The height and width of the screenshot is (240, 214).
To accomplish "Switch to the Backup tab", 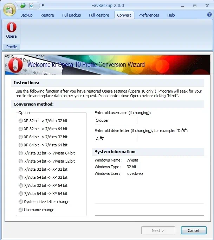I will click(x=26, y=15).
